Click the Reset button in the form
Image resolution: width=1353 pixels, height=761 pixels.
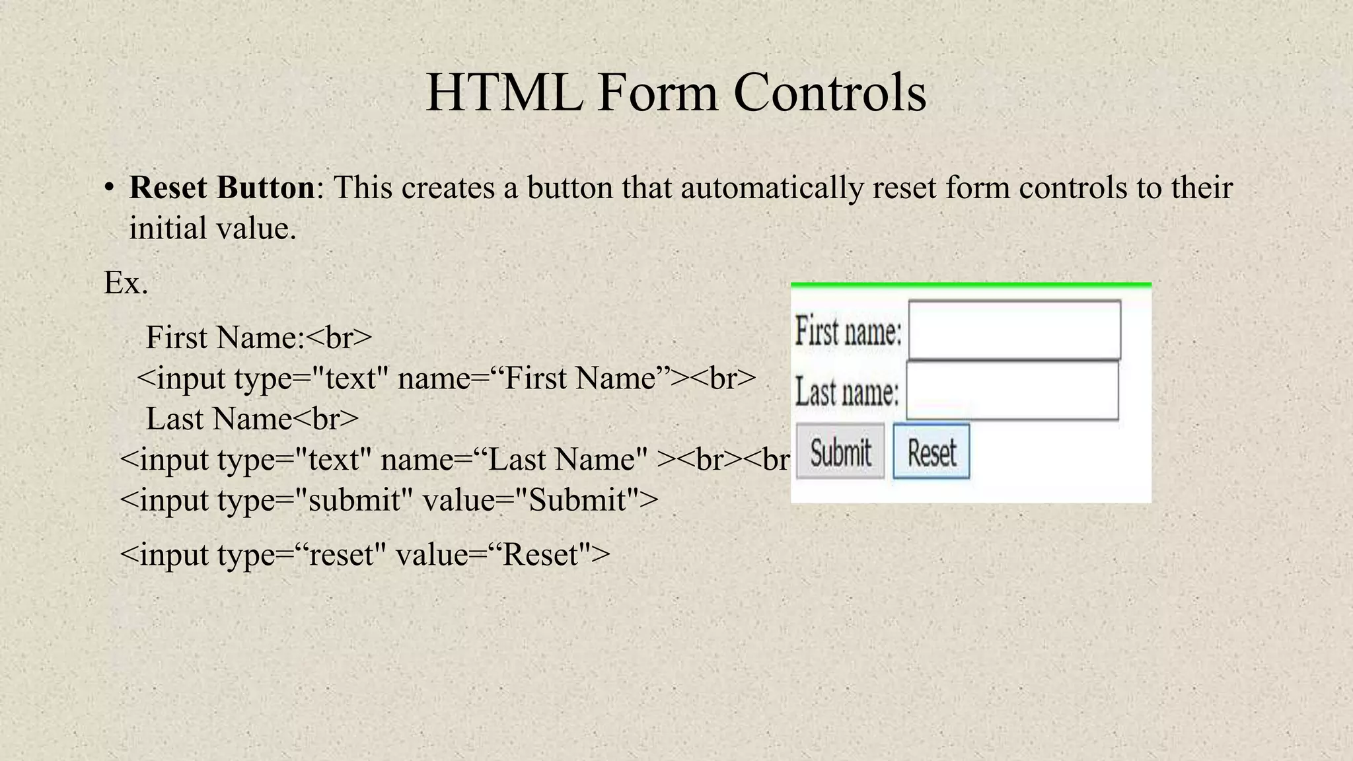[x=932, y=451]
